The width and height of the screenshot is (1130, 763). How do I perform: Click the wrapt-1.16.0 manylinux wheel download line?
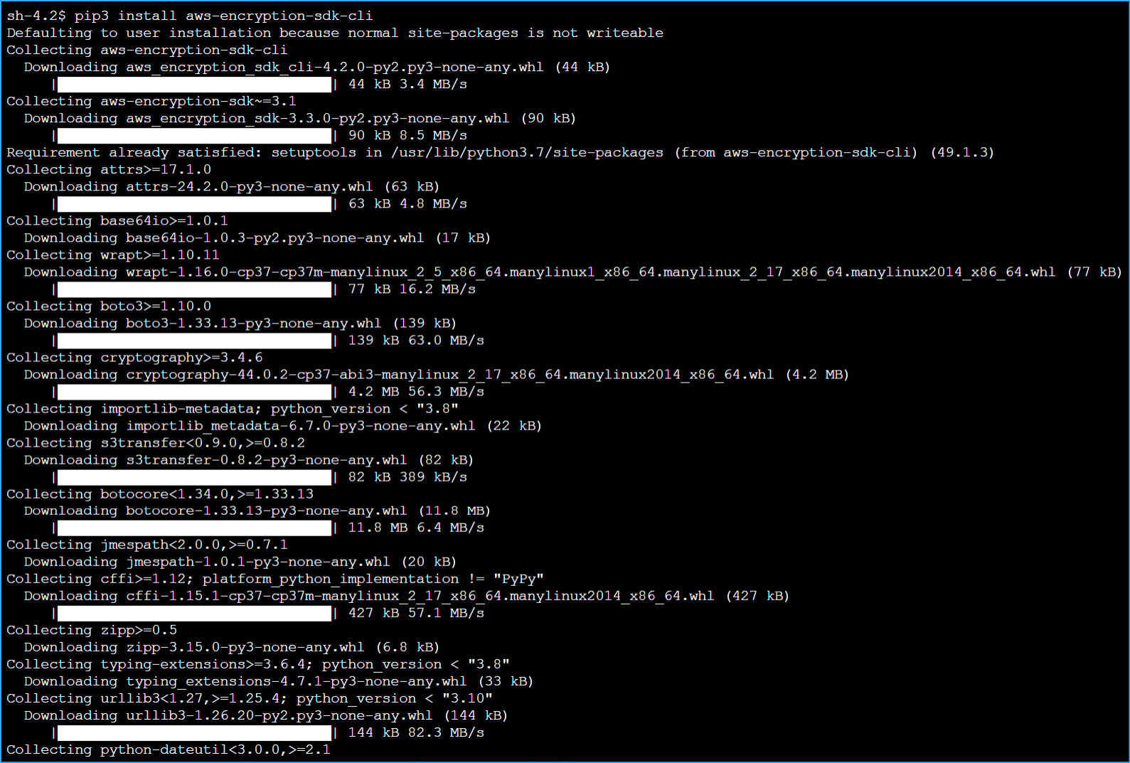pyautogui.click(x=573, y=272)
